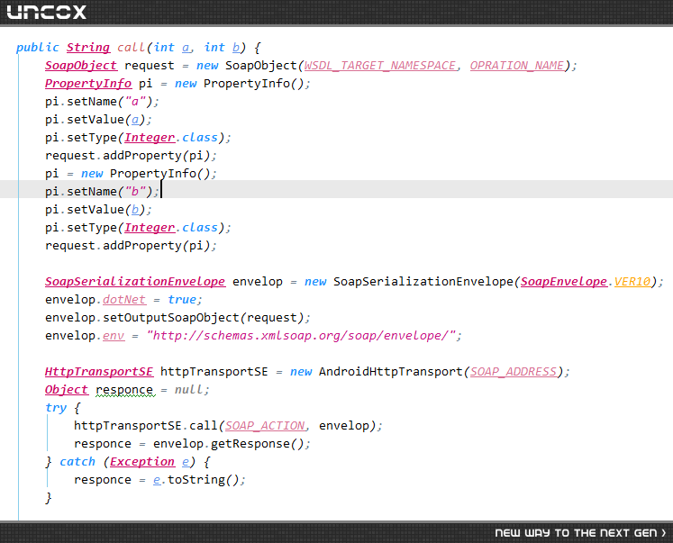Select the OPRATION_NAME constant

(x=517, y=65)
